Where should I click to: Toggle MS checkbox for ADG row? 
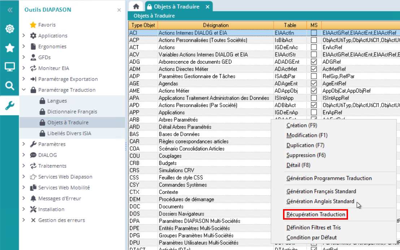click(x=314, y=62)
